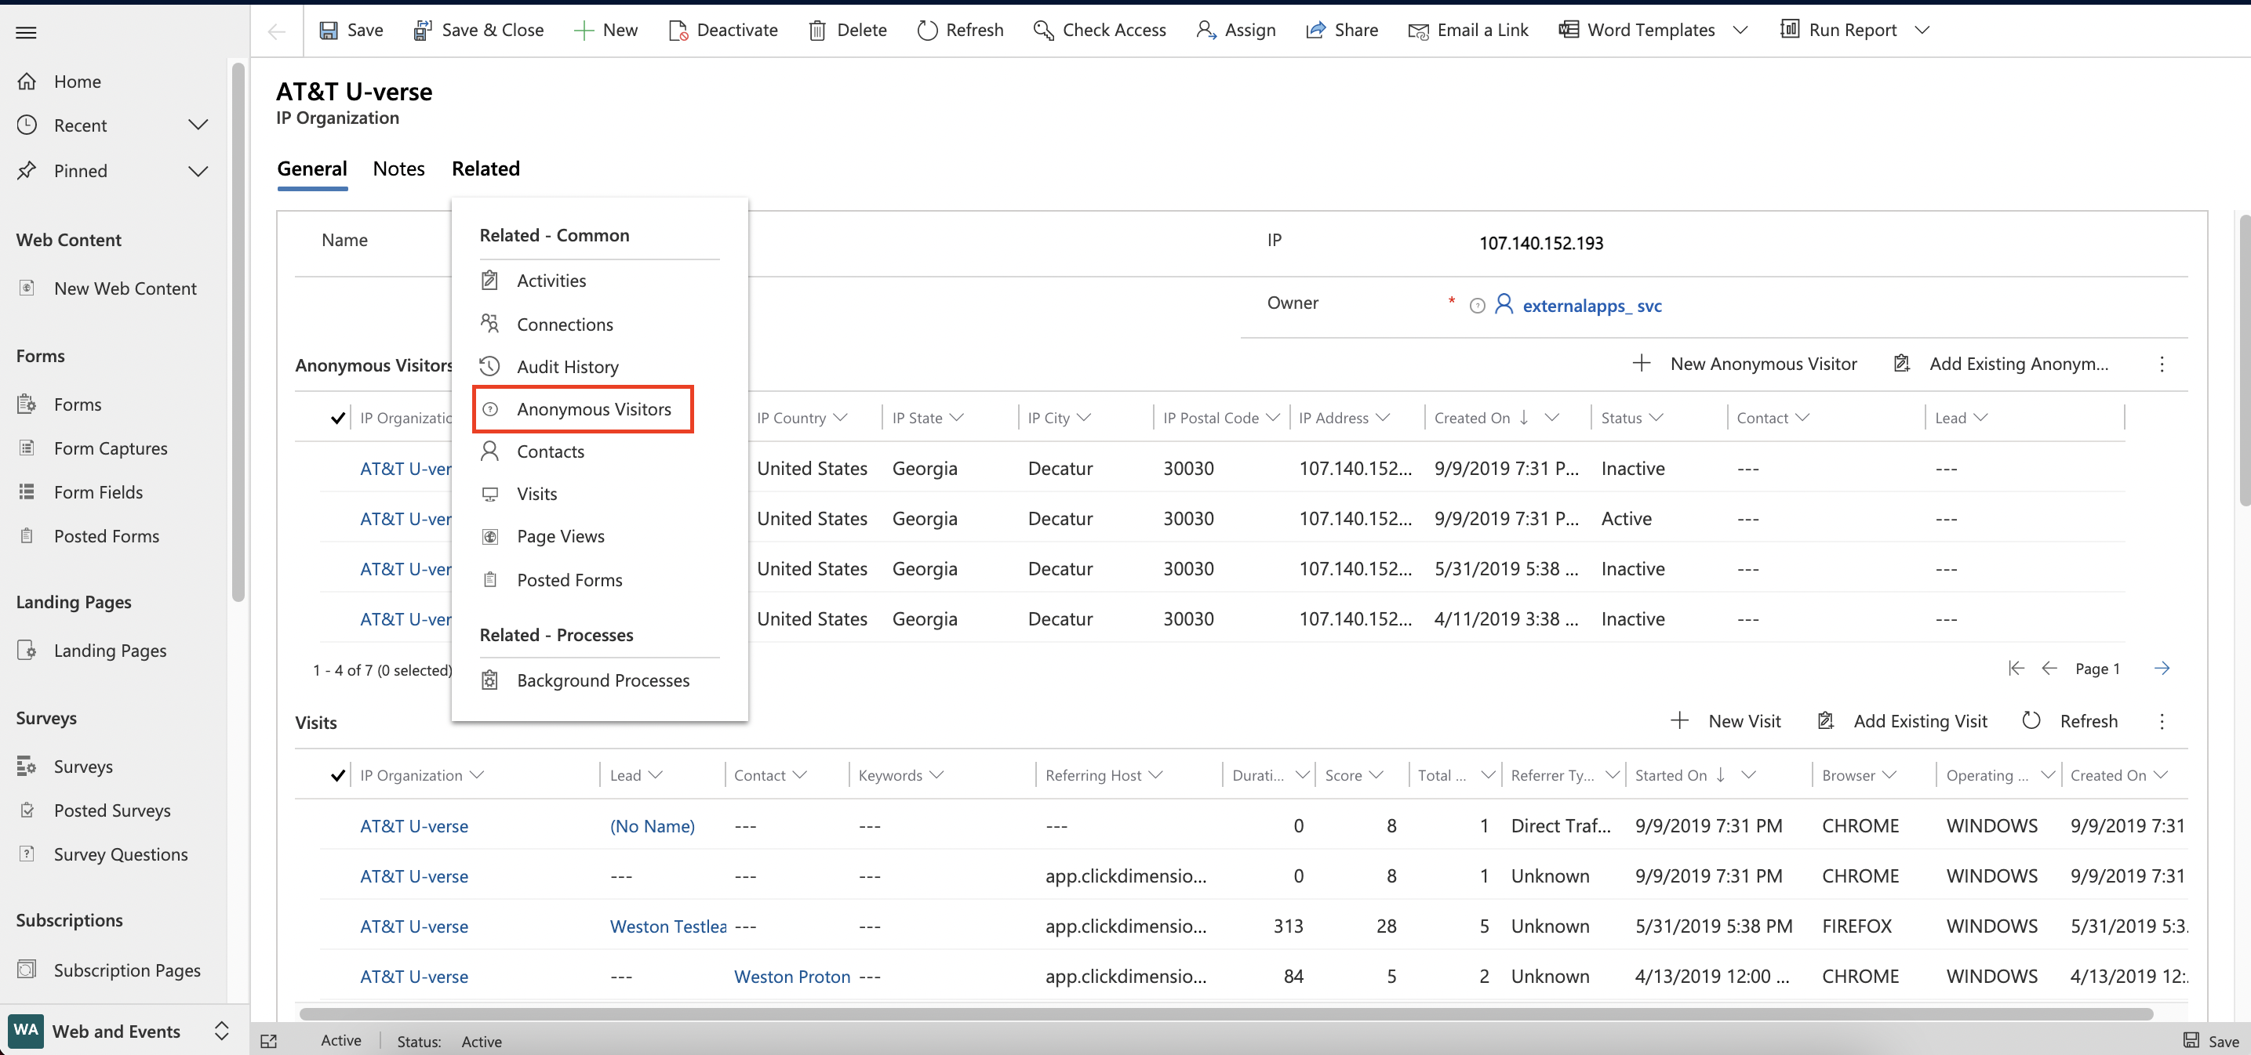Open more commands for Visits grid
This screenshot has height=1055, width=2251.
[x=2162, y=721]
